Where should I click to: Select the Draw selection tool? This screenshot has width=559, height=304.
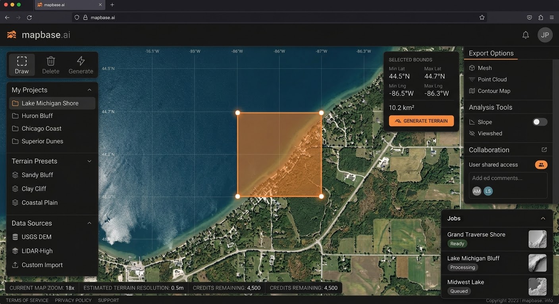tap(22, 65)
